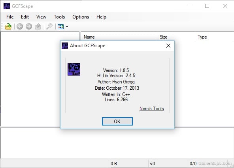This screenshot has width=234, height=168.
Task: Open the Edit menu
Action: click(x=25, y=17)
